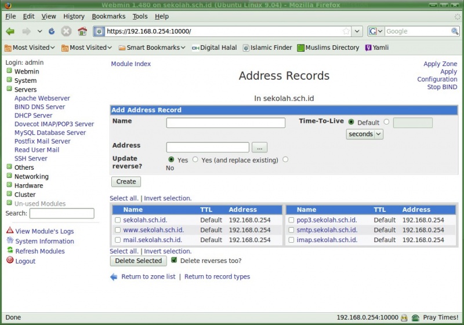Open the Home page icon
Image resolution: width=464 pixels, height=325 pixels.
82,31
